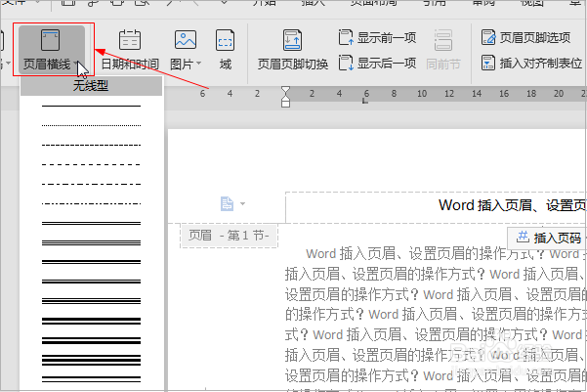The image size is (587, 392).
Task: Choose the first double line style
Action: pos(92,223)
